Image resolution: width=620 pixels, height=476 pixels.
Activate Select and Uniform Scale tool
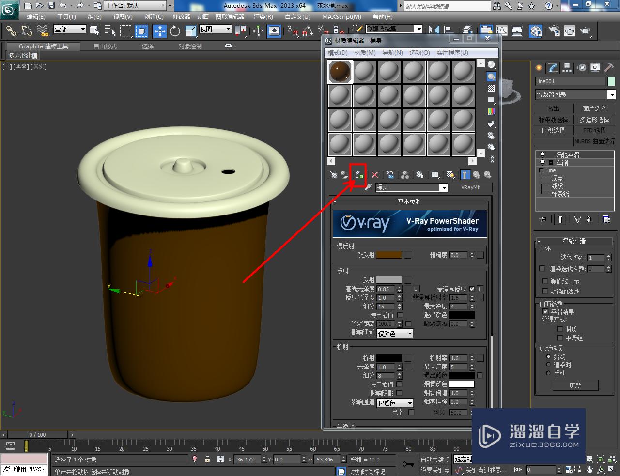(x=191, y=31)
